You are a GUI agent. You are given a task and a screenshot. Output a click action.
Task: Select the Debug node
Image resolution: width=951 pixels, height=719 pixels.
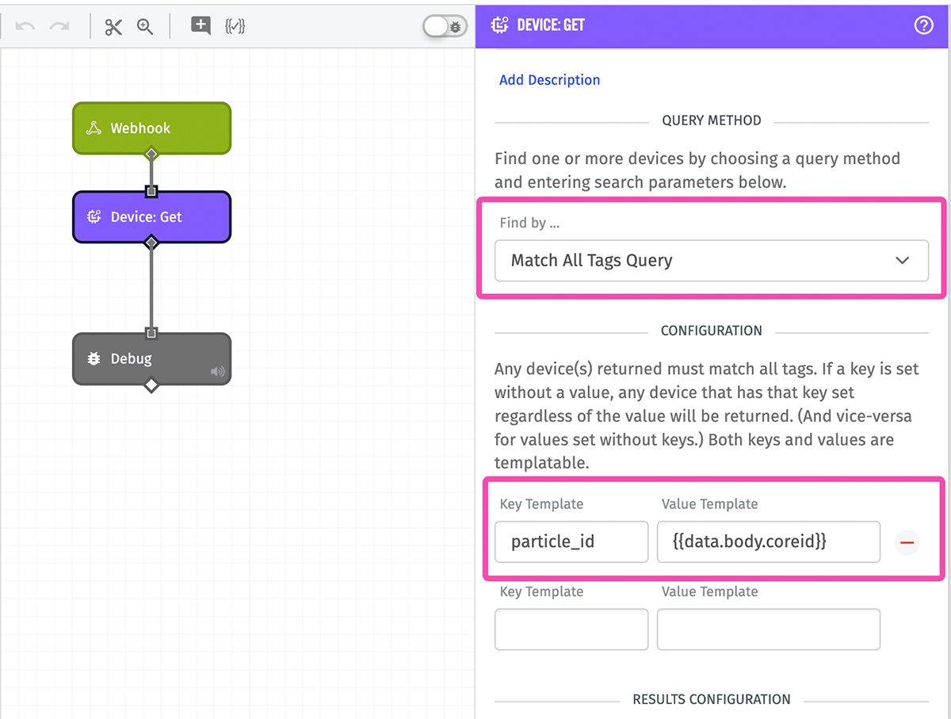(x=151, y=358)
